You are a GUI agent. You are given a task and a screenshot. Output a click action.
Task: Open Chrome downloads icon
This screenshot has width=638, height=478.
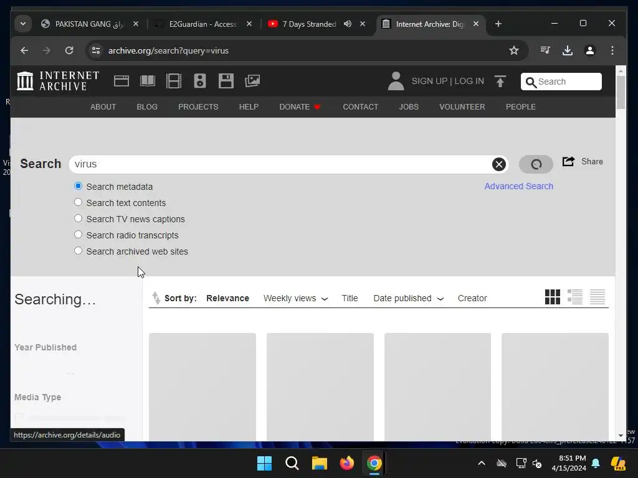click(x=567, y=50)
